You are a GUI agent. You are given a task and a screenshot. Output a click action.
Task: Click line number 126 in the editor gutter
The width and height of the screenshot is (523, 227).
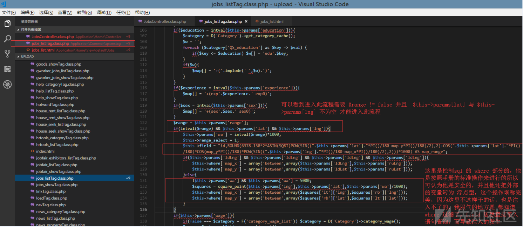pos(143,145)
